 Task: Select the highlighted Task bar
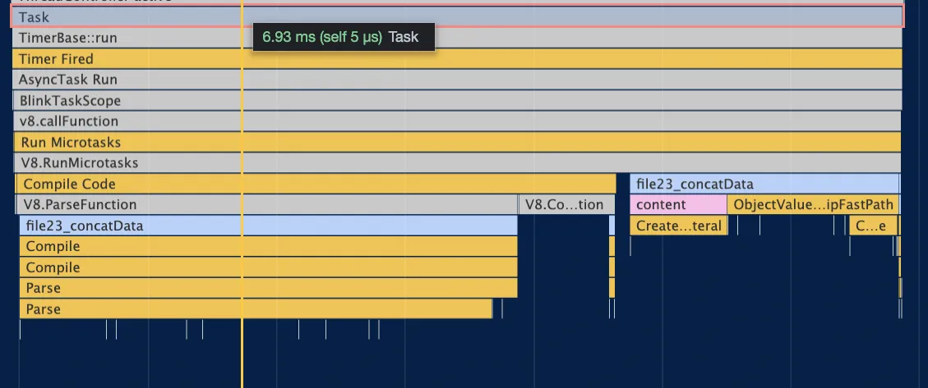[457, 17]
